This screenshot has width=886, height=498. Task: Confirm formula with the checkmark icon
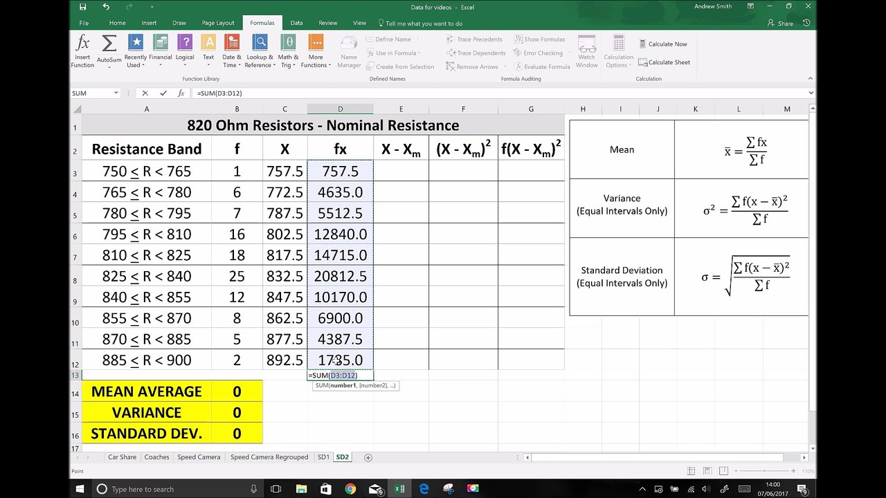[163, 93]
